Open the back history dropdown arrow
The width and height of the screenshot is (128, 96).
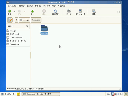point(14,12)
